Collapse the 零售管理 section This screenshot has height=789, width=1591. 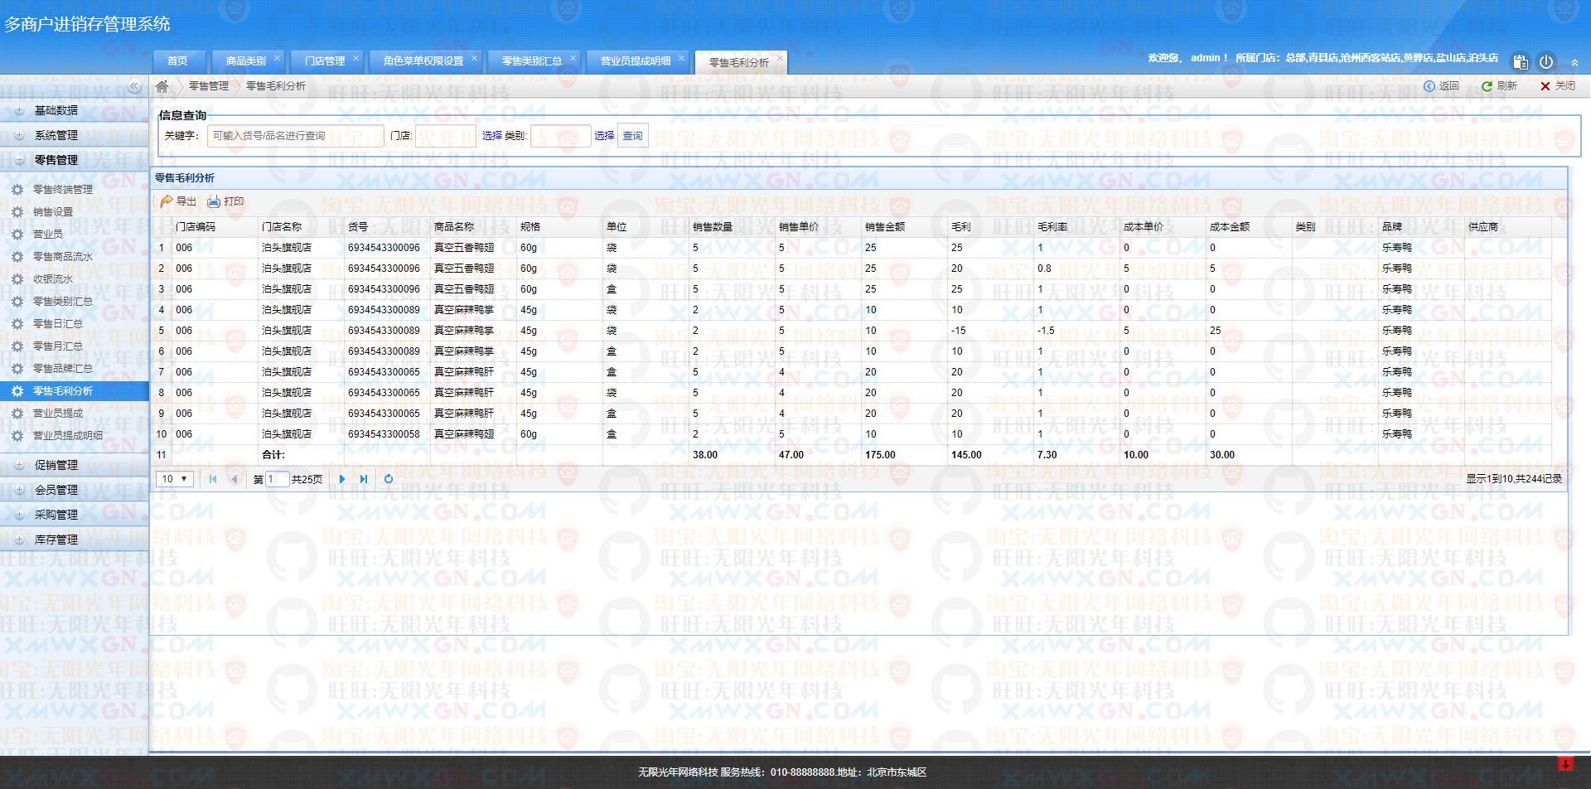74,160
